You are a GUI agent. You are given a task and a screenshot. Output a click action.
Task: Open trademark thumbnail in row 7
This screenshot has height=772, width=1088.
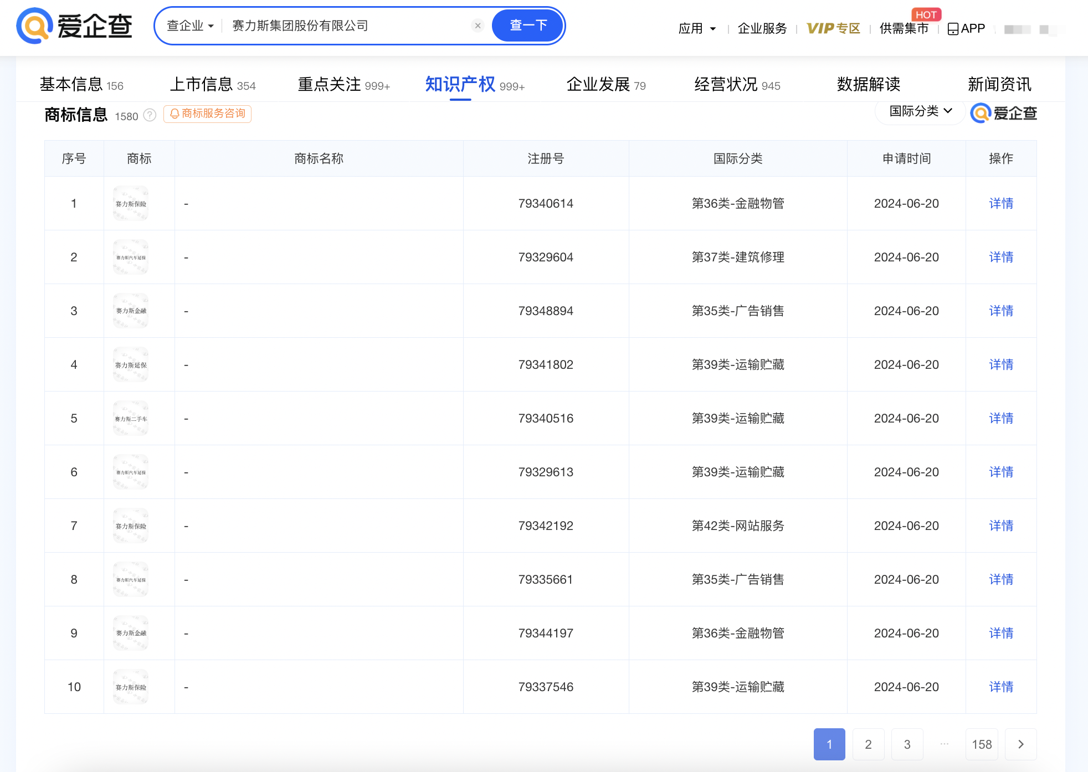[x=131, y=526]
